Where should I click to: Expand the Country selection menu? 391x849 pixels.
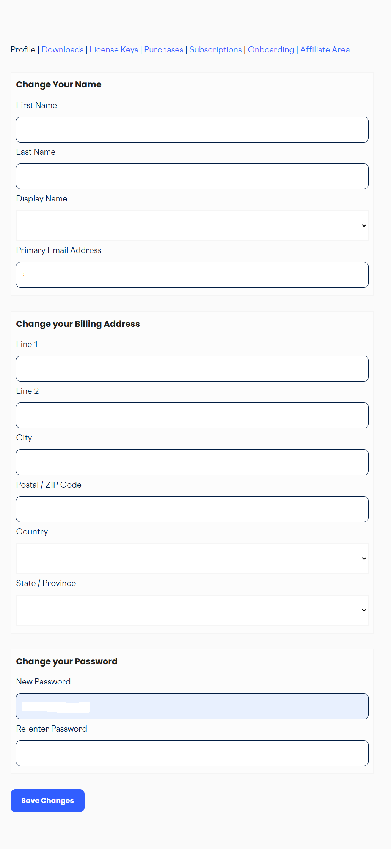pos(192,558)
